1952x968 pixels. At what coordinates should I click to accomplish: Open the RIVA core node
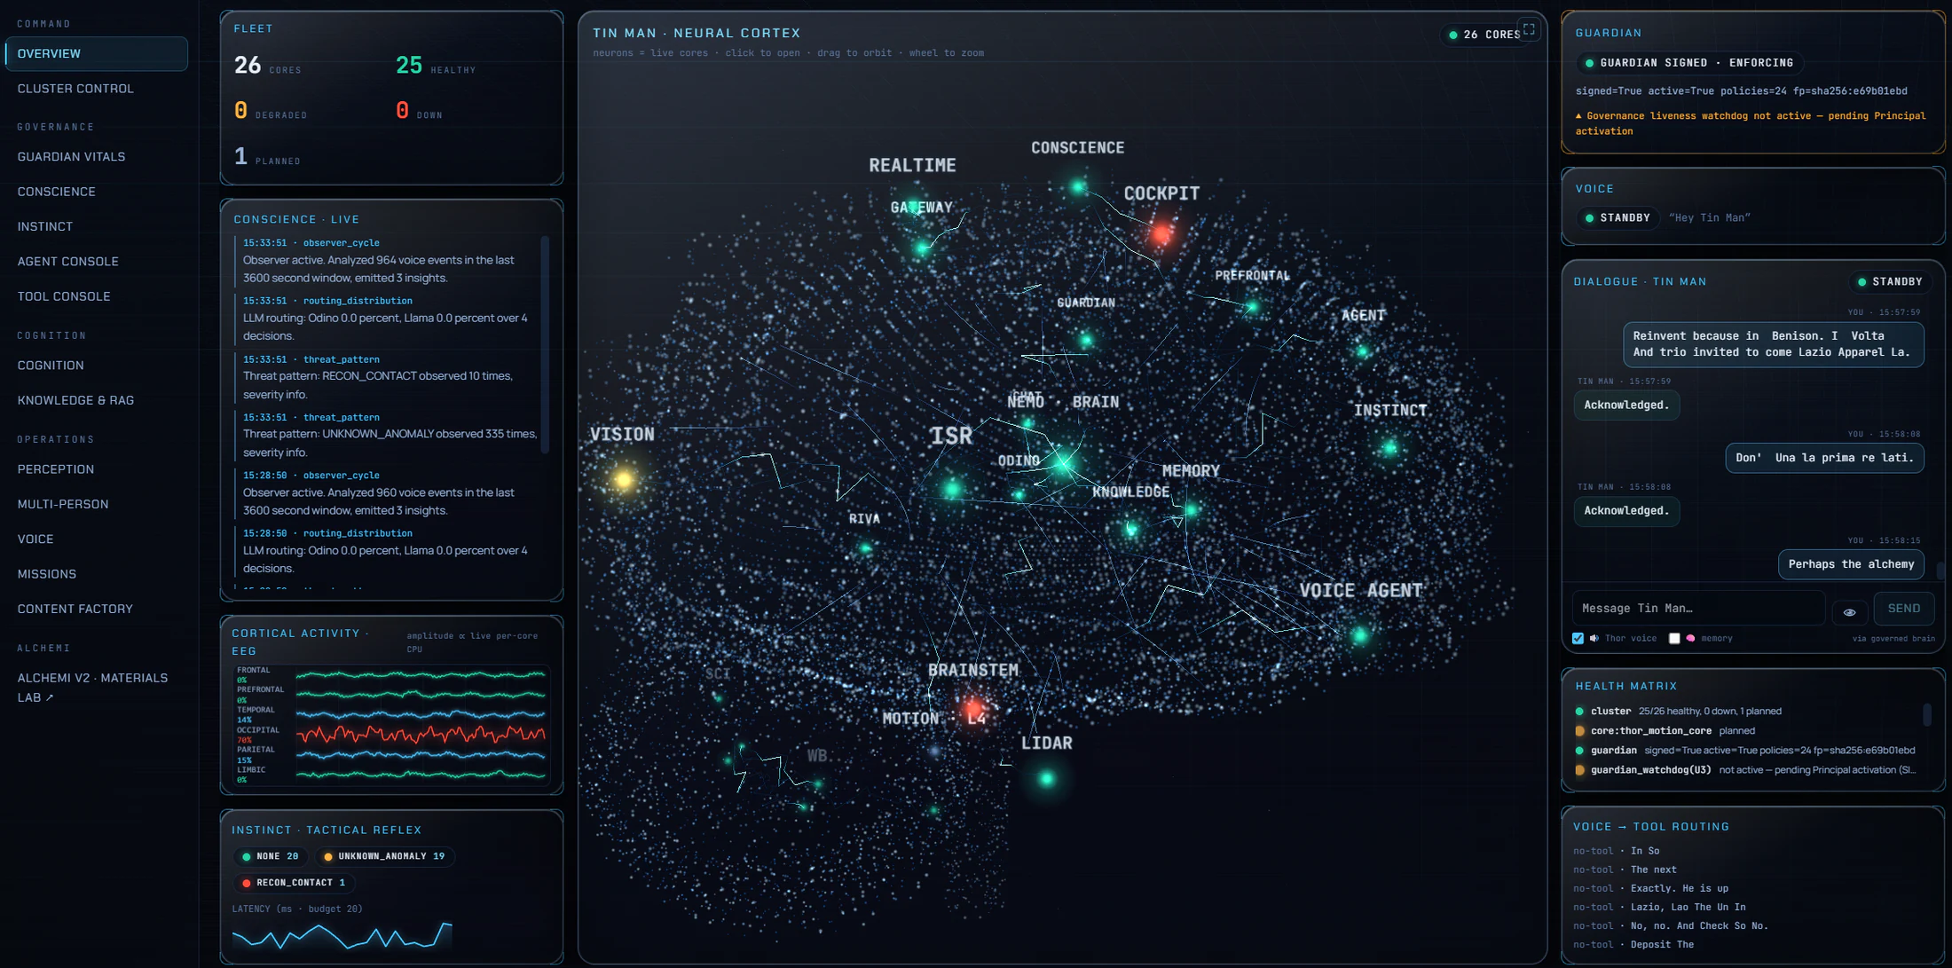point(865,548)
